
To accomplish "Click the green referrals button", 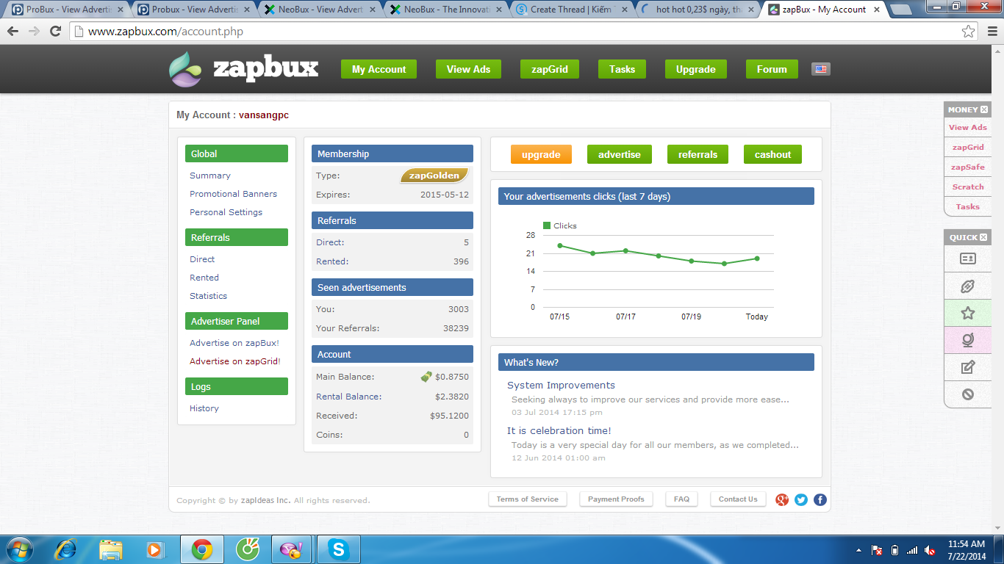I will click(698, 154).
